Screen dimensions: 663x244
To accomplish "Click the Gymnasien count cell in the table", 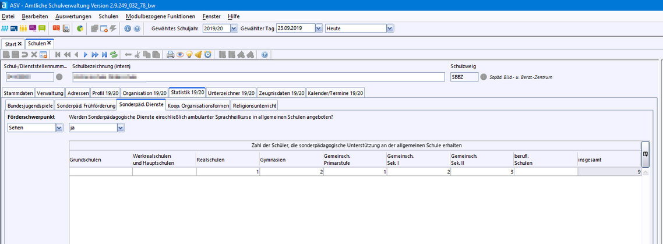I will click(291, 172).
